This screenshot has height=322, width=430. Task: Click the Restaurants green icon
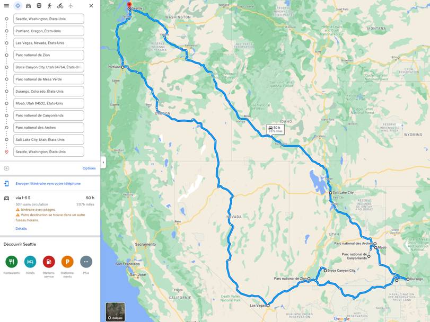click(12, 262)
